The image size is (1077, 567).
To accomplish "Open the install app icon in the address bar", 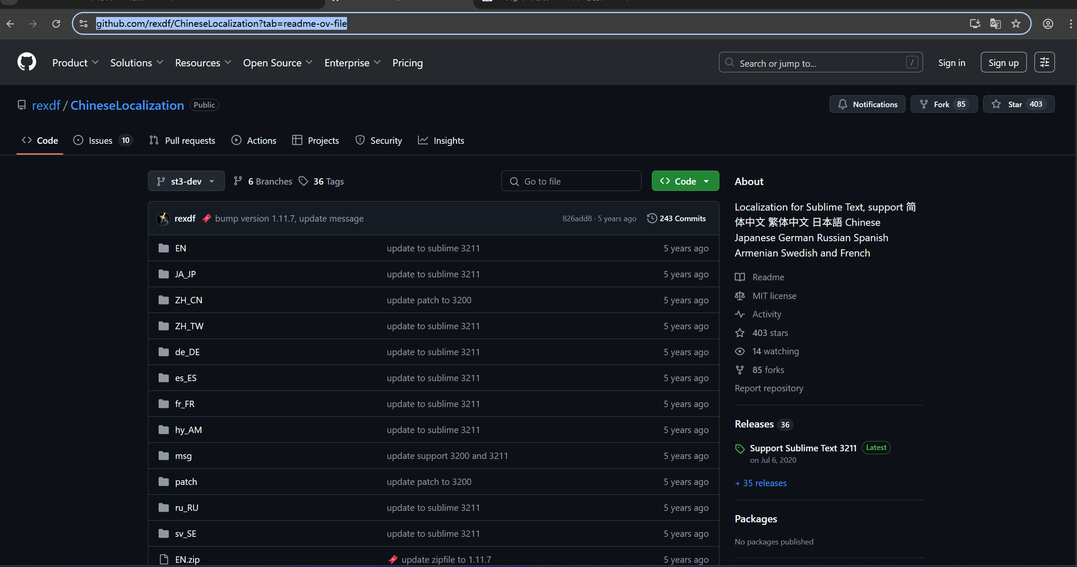I will [975, 24].
